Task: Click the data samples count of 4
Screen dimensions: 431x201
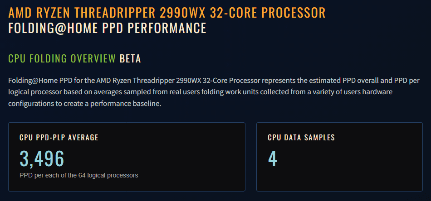Action: (x=272, y=158)
